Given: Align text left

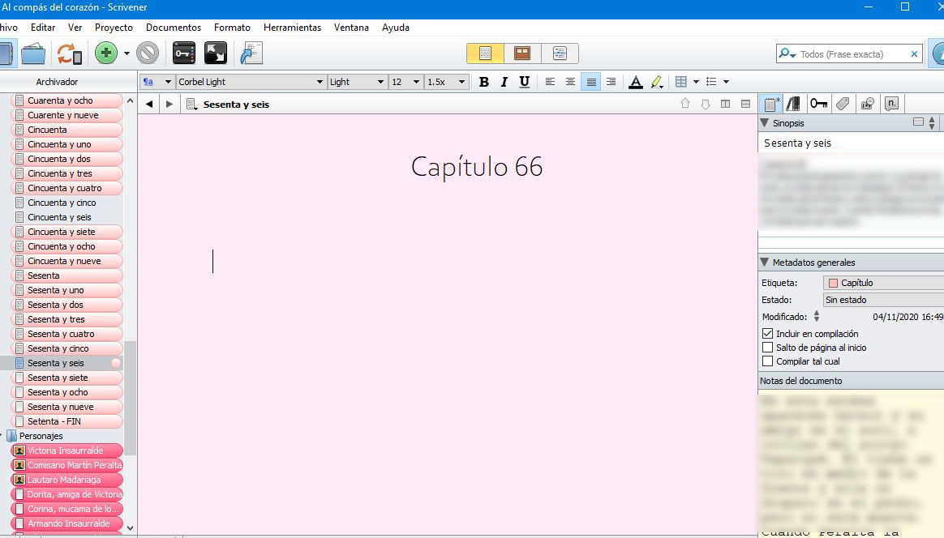Looking at the screenshot, I should pyautogui.click(x=550, y=82).
